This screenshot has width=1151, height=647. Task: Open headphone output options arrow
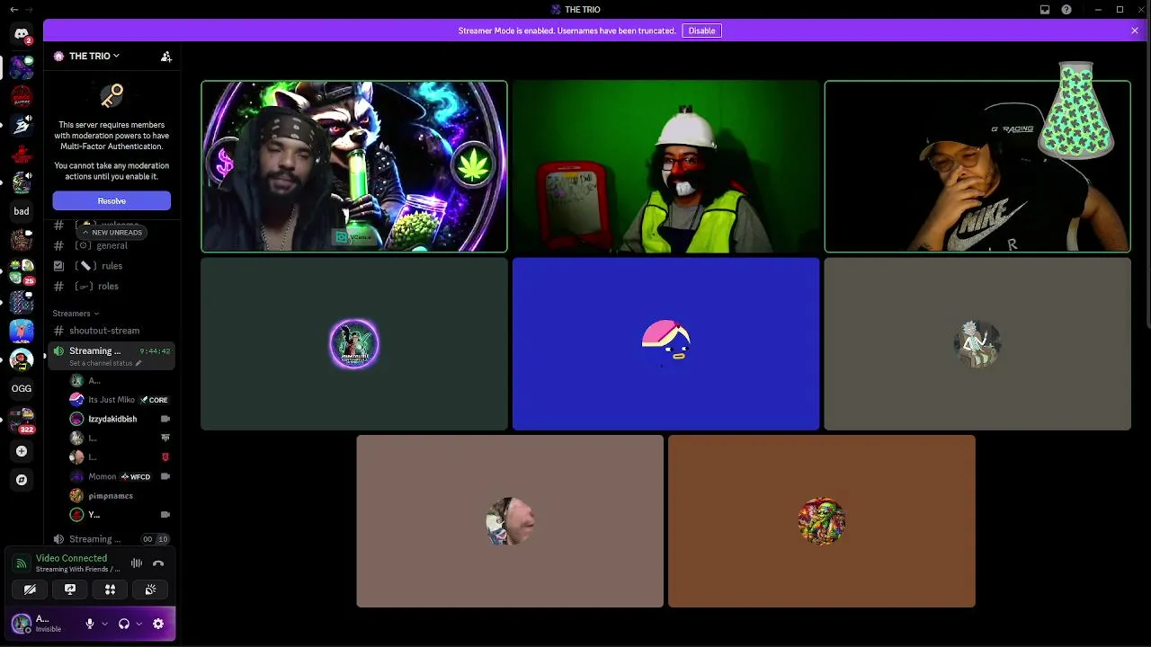[x=138, y=624]
